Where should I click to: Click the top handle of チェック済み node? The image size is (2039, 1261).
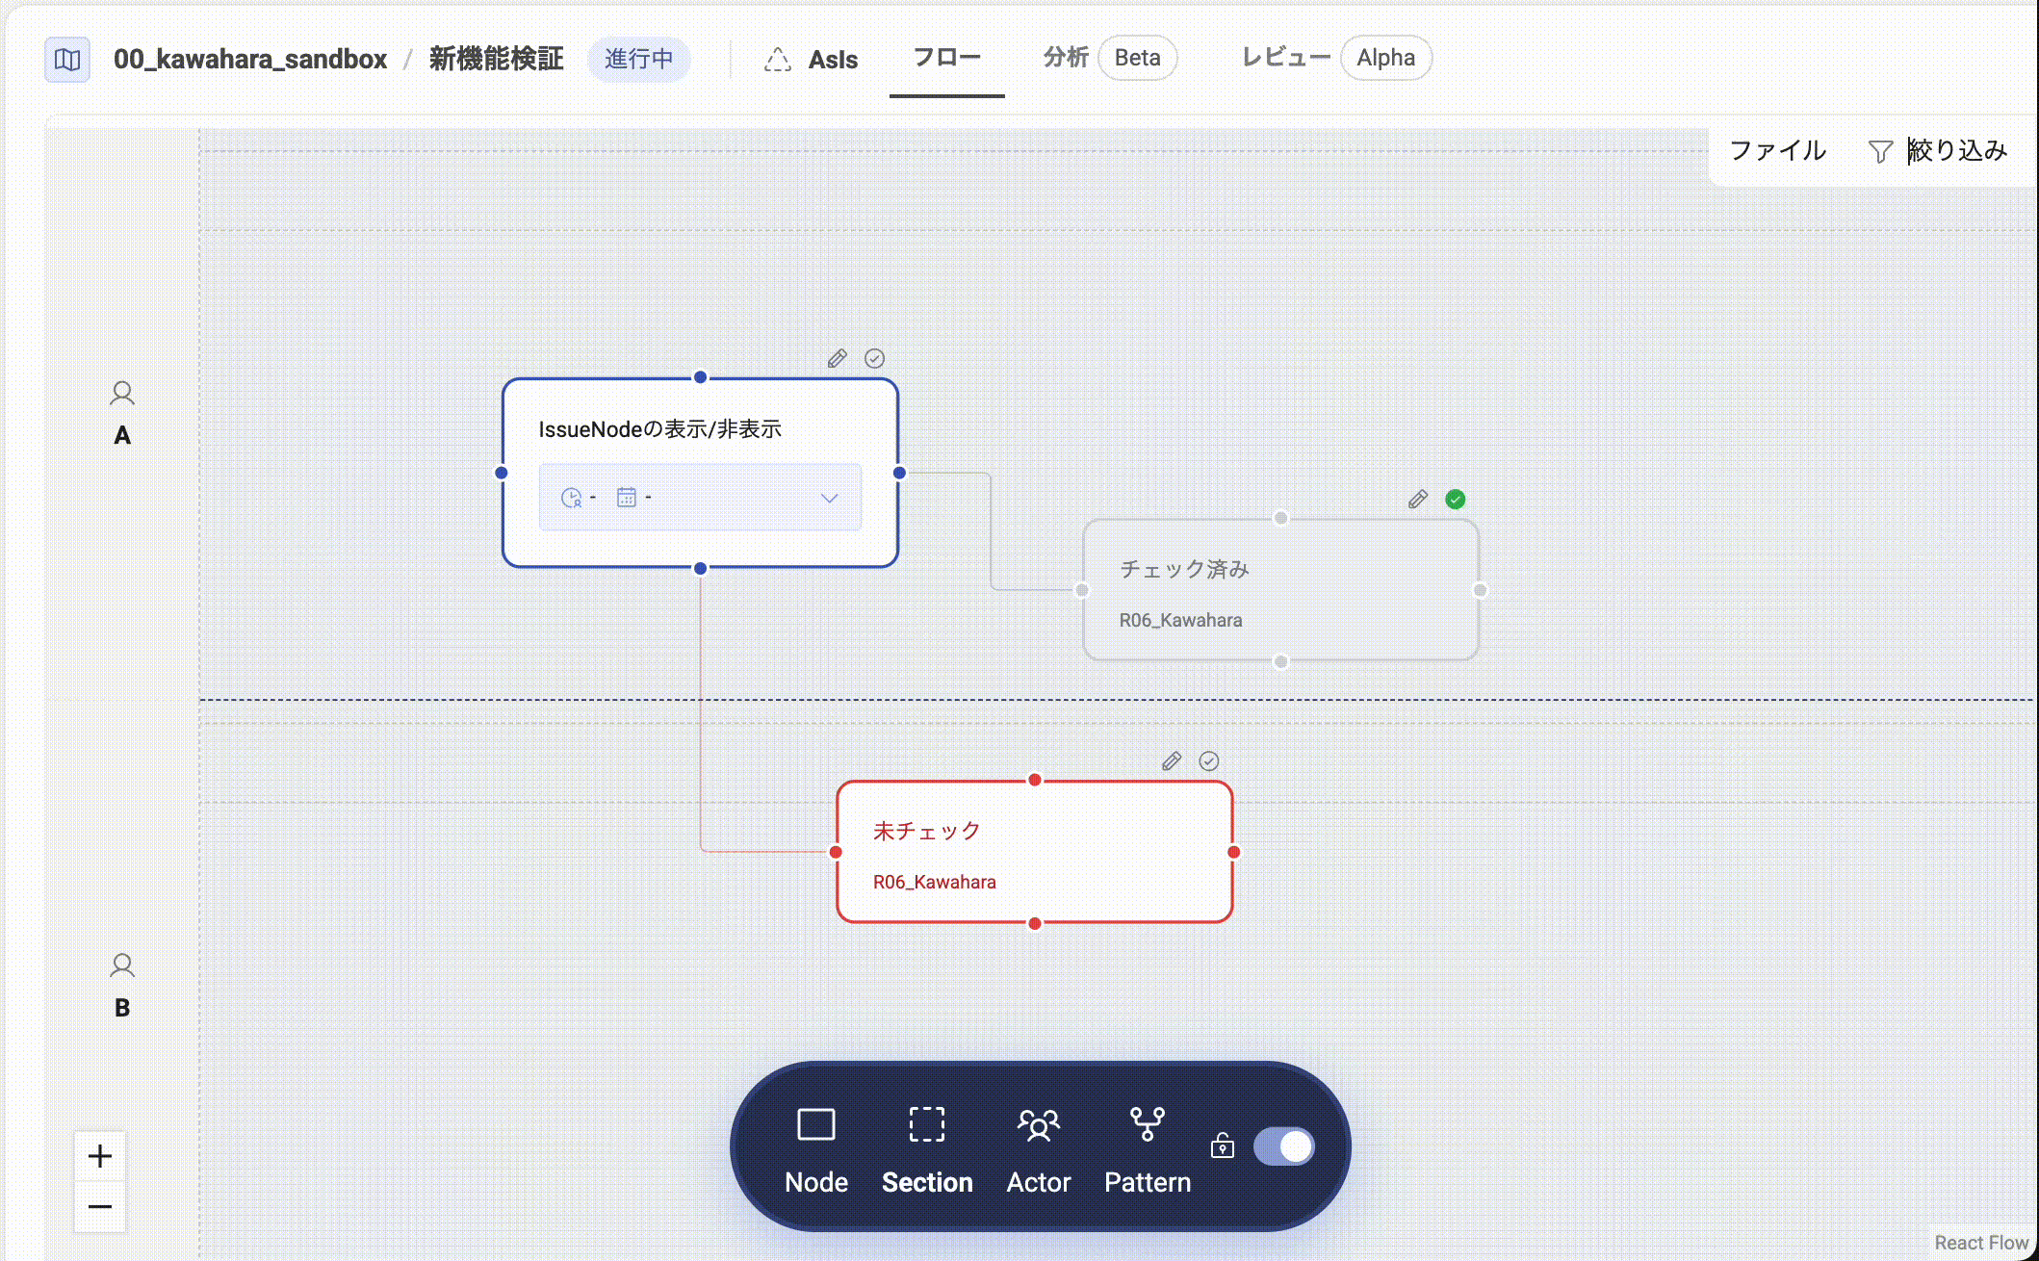[1281, 518]
